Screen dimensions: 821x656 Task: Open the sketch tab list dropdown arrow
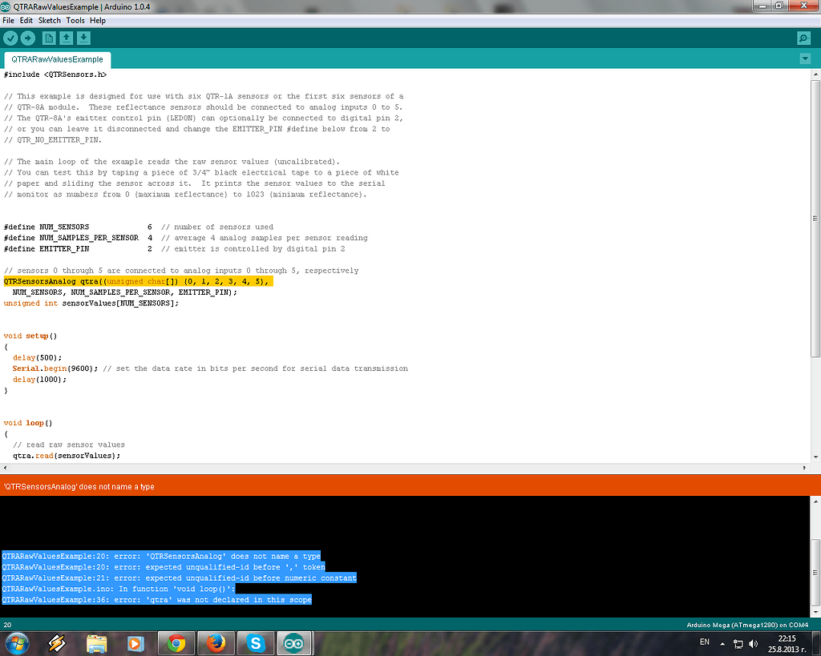(x=805, y=58)
